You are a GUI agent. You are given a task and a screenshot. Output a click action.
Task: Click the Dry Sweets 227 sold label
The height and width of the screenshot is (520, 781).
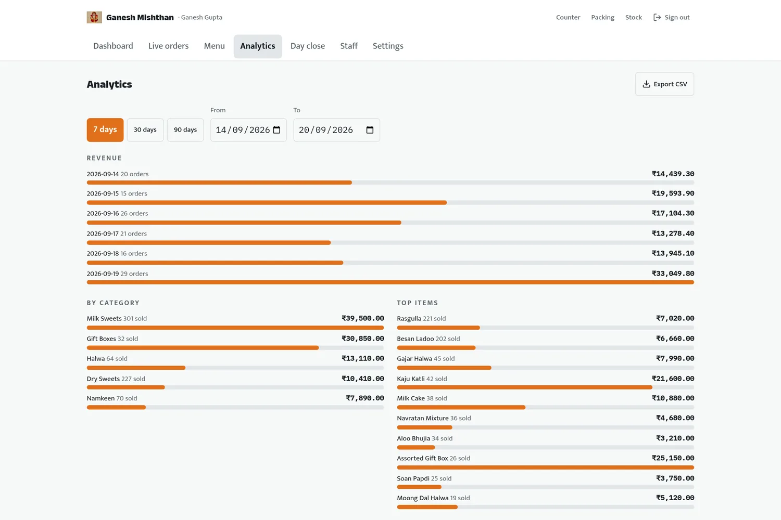[x=116, y=379]
